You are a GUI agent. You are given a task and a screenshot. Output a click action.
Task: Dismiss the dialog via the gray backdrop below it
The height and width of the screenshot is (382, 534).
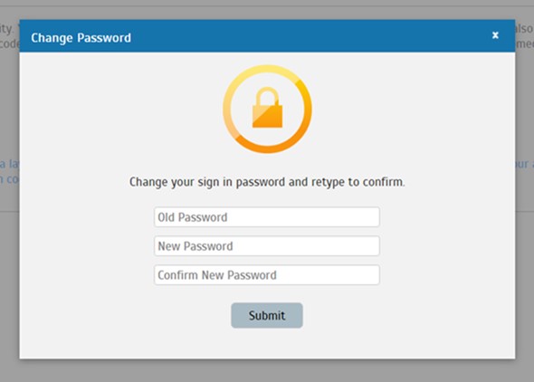(267, 370)
